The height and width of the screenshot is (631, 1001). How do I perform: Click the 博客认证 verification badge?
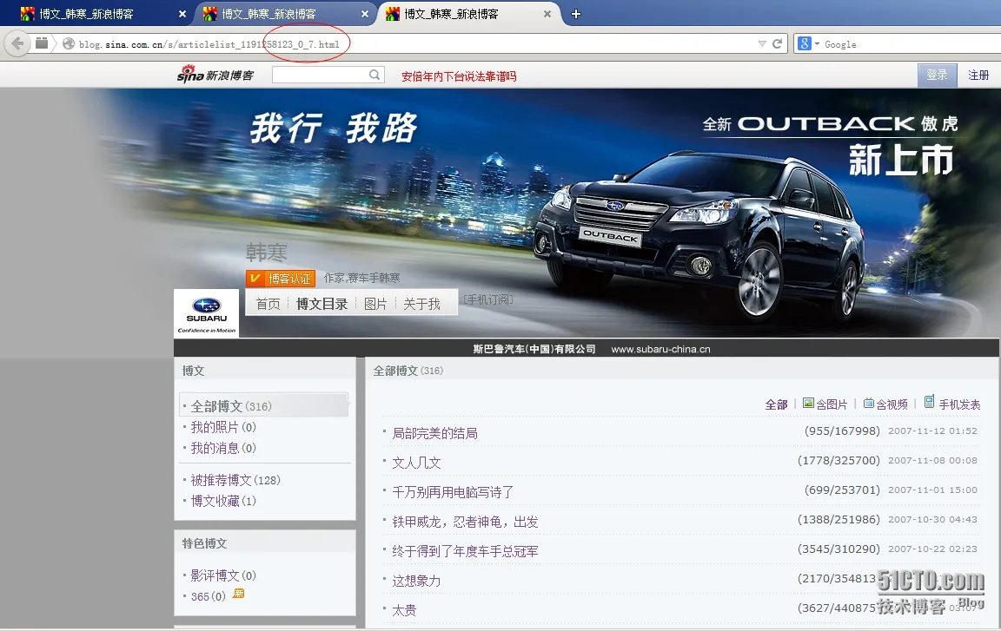[x=281, y=279]
